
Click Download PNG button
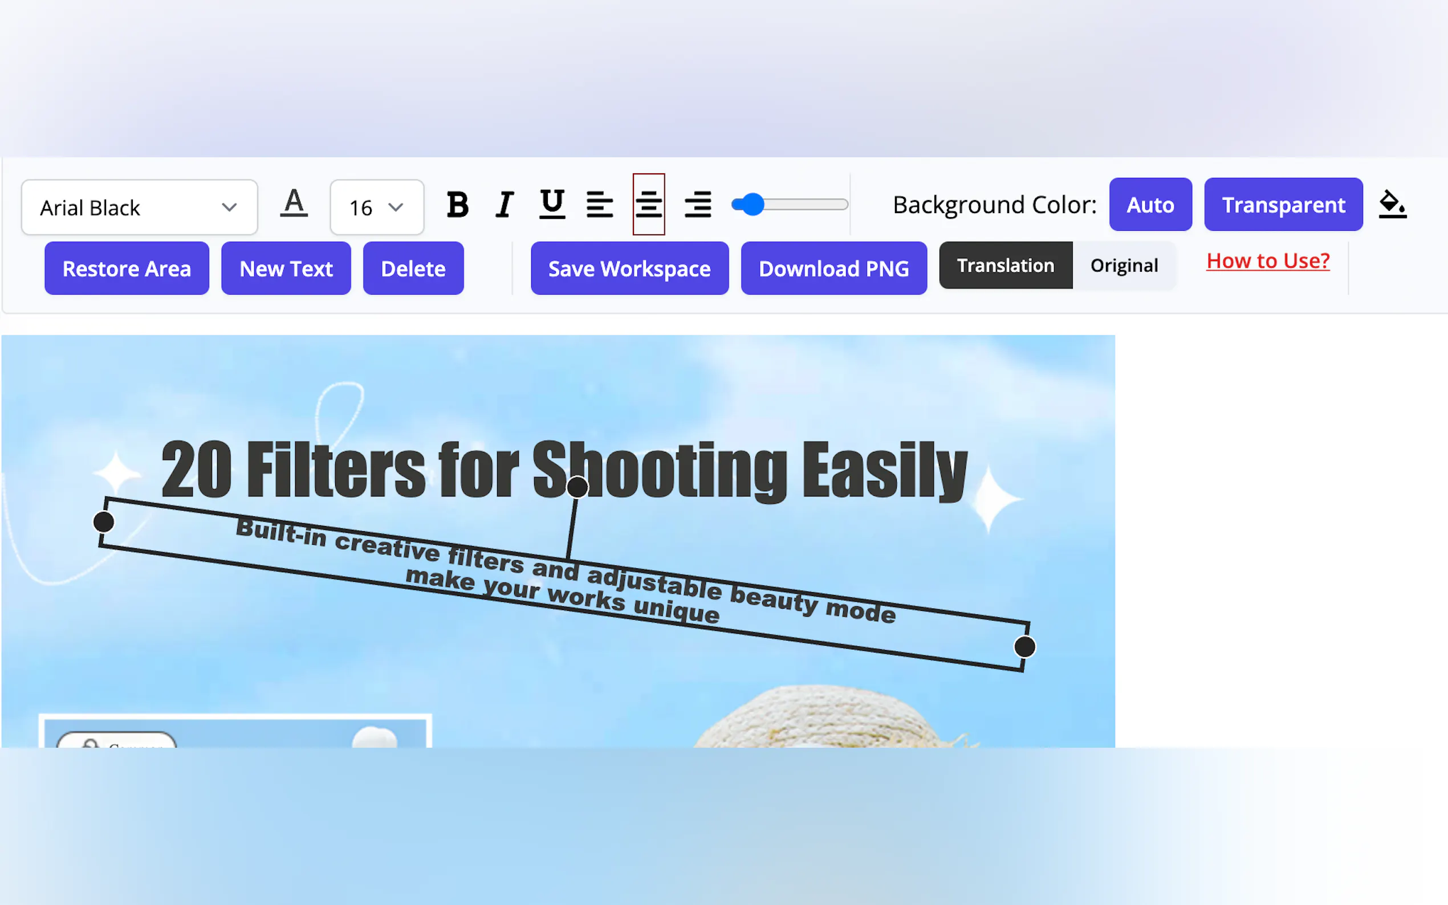pos(833,269)
